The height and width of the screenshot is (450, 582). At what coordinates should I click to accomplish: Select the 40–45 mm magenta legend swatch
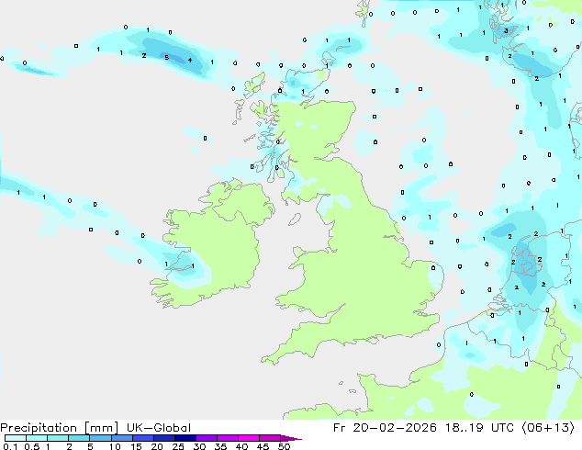[249, 438]
